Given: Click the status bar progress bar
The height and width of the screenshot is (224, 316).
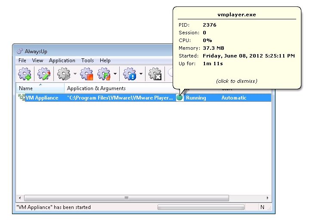Looking at the screenshot, I should 201,207.
